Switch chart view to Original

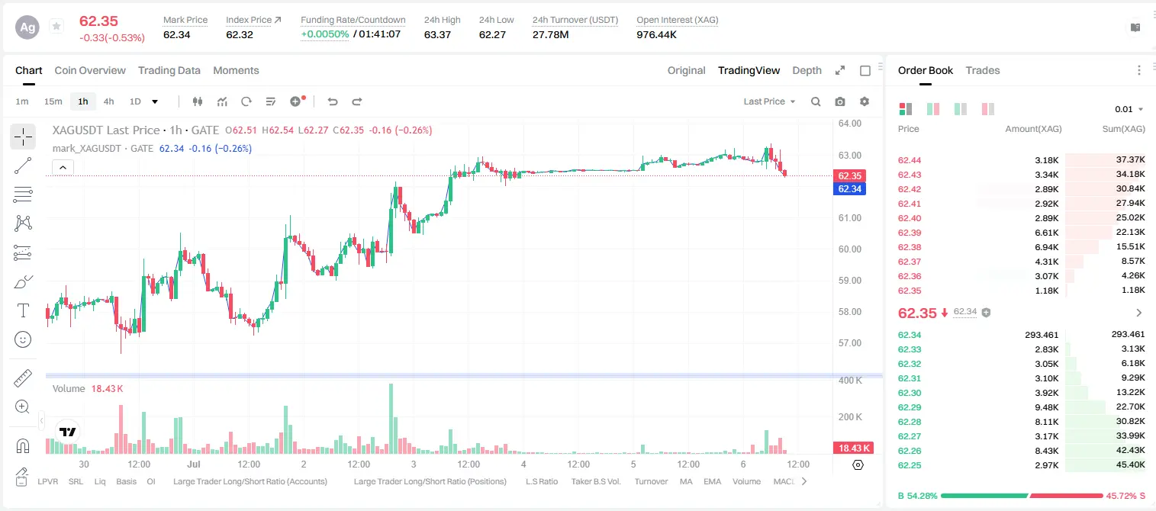[687, 70]
